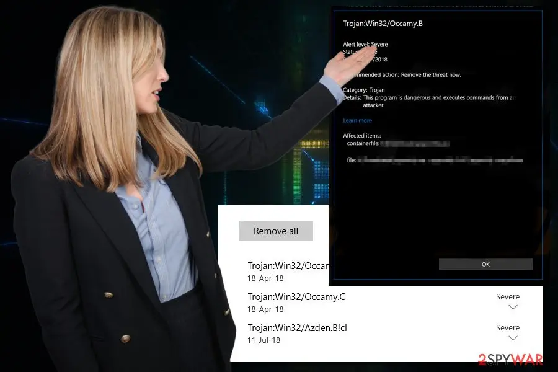Screen dimensions: 558x372
Task: Select the Trojan:Win32/Occamy.C entry
Action: (296, 297)
